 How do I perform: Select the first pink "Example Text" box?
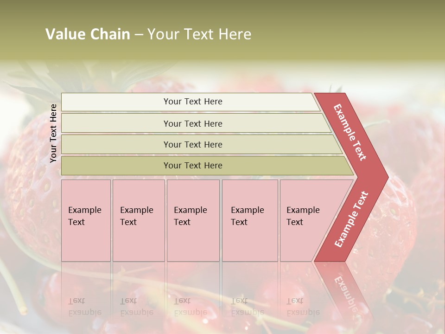[x=86, y=220]
